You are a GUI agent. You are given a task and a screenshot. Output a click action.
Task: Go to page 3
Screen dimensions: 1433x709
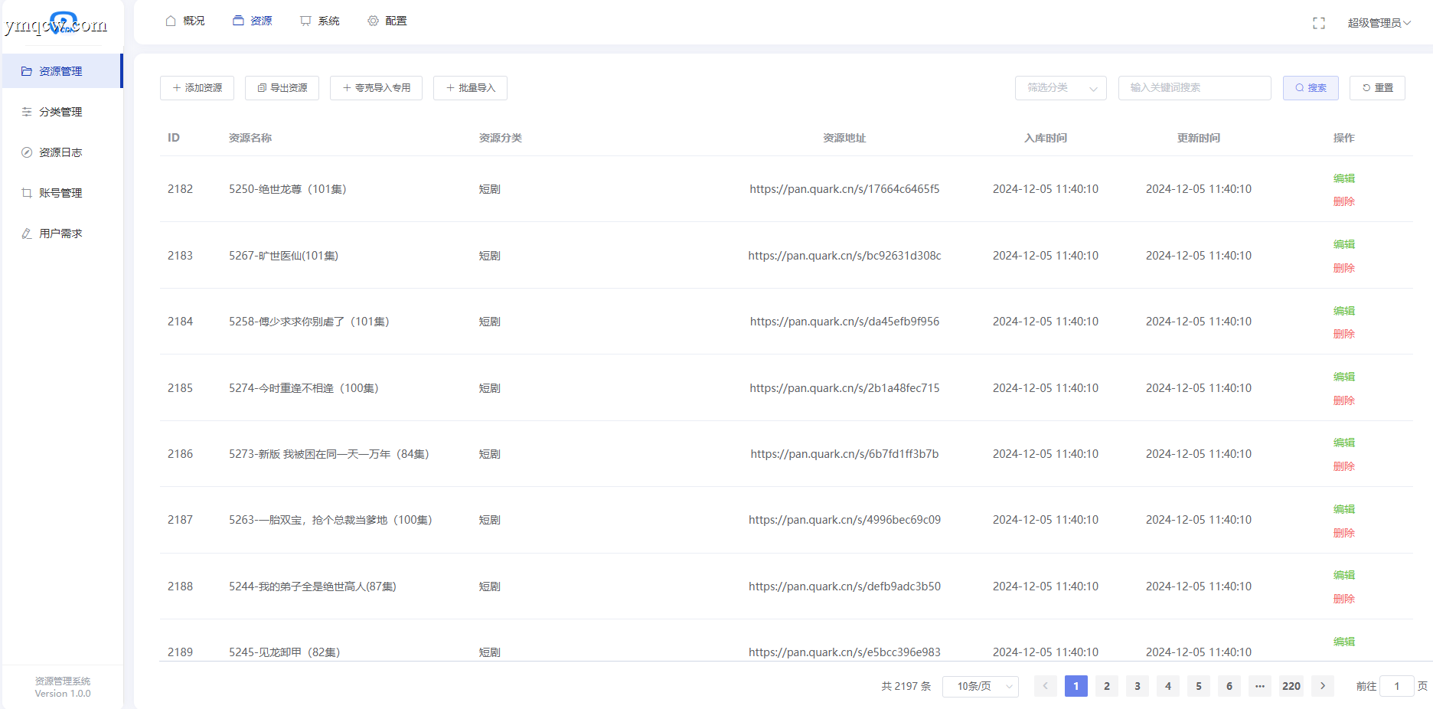[1137, 686]
